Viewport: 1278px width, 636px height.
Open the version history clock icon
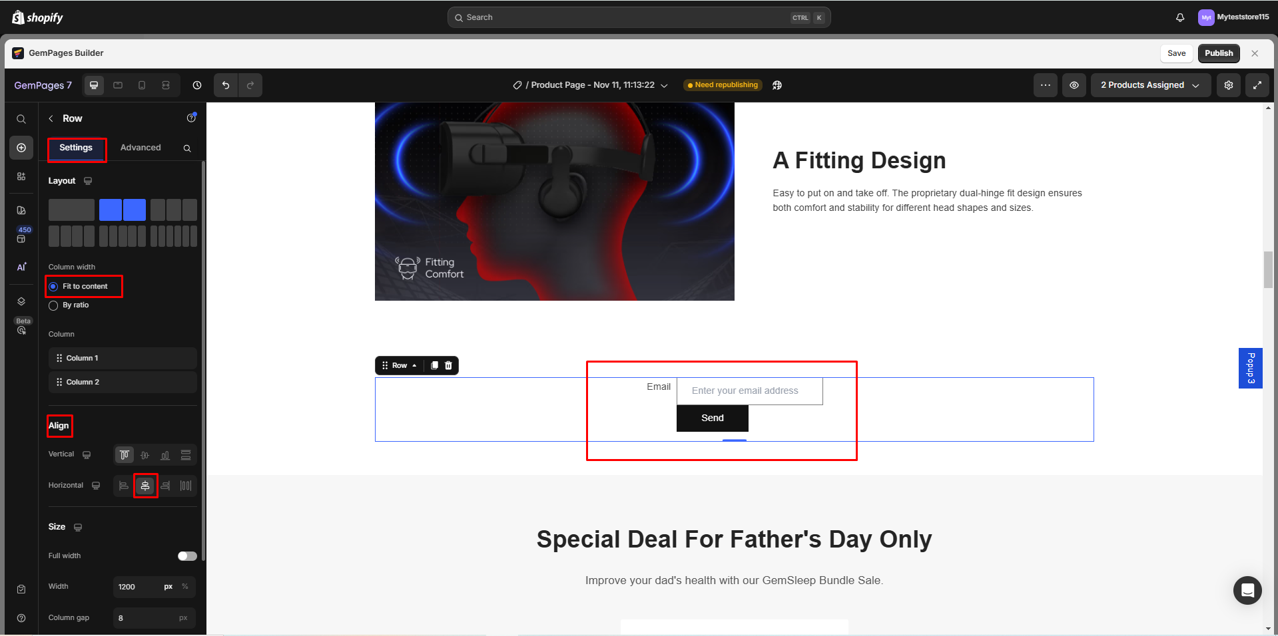tap(196, 85)
